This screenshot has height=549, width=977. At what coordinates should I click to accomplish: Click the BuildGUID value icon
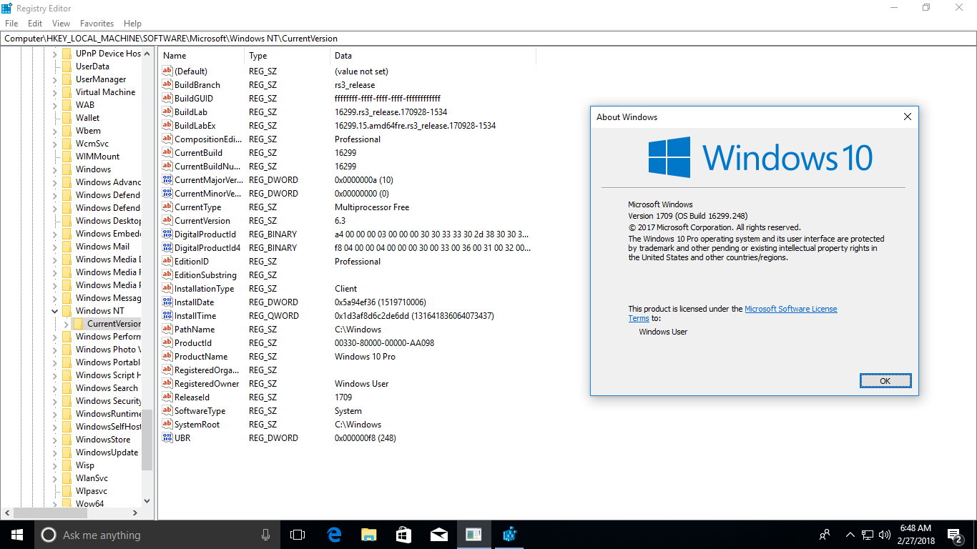[x=167, y=99]
